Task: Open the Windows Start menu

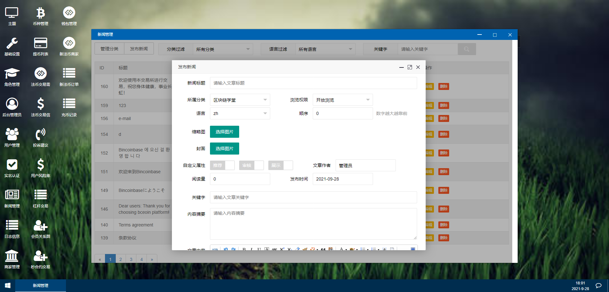Action: point(7,285)
